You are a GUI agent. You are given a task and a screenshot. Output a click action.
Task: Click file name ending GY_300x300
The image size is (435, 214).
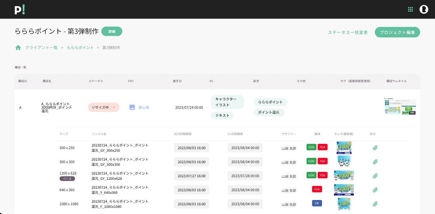point(120,162)
